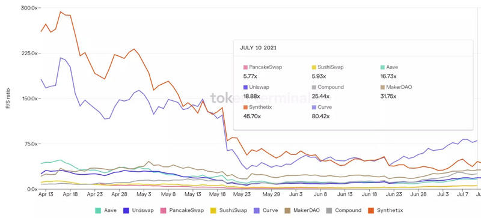The width and height of the screenshot is (481, 218).
Task: Click the JULY 10 2021 tooltip header
Action: [x=258, y=48]
